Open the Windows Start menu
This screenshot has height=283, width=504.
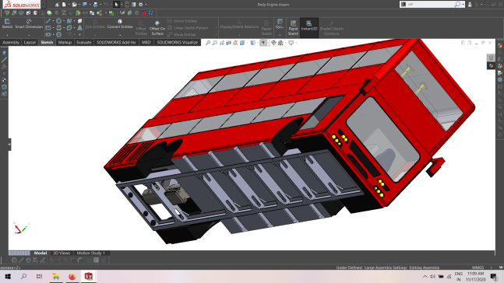8,276
